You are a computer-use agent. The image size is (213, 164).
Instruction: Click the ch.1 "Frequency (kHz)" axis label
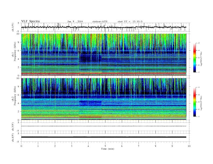pyautogui.click(x=15, y=51)
